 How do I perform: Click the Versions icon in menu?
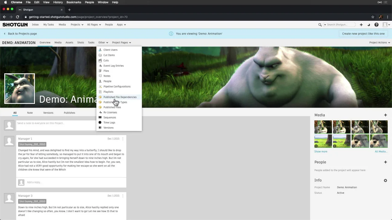coord(100,128)
